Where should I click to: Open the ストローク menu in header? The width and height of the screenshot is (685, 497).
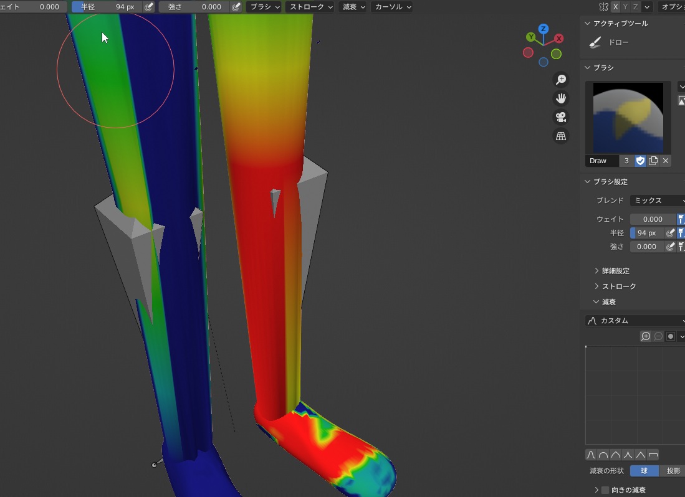(x=309, y=7)
